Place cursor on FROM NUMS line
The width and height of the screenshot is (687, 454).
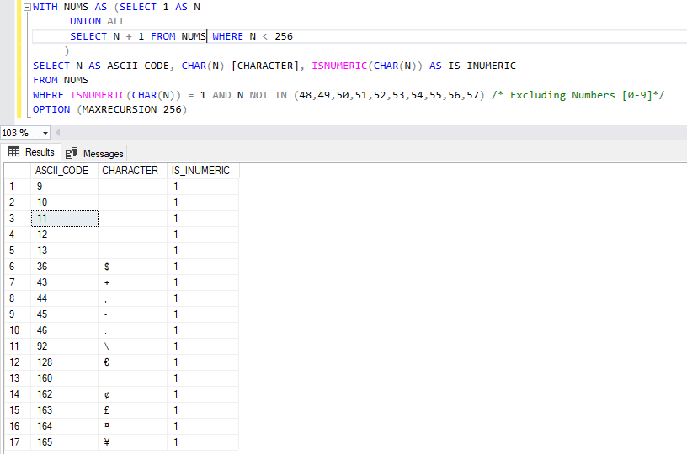(61, 80)
